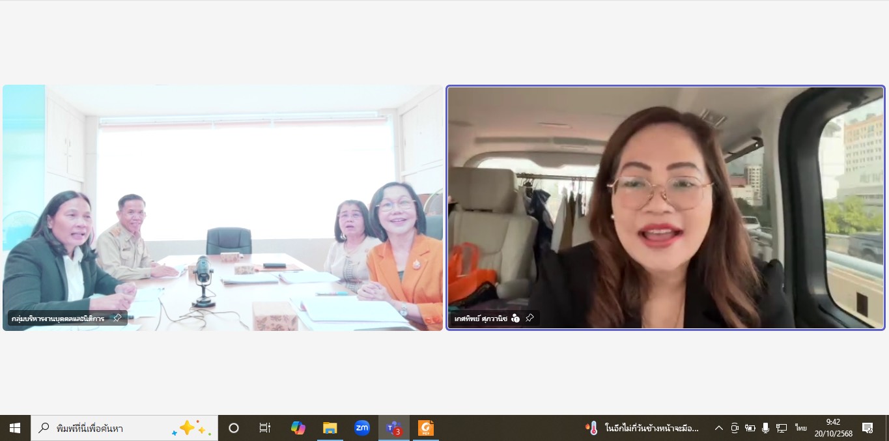Open Cortana circle icon on taskbar
The height and width of the screenshot is (441, 889).
[234, 428]
